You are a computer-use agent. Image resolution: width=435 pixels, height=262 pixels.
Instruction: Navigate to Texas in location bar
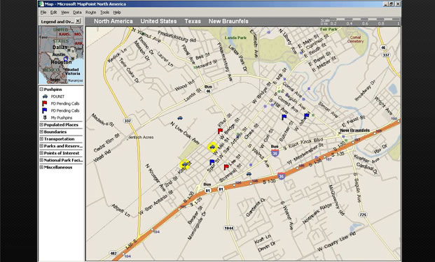193,21
